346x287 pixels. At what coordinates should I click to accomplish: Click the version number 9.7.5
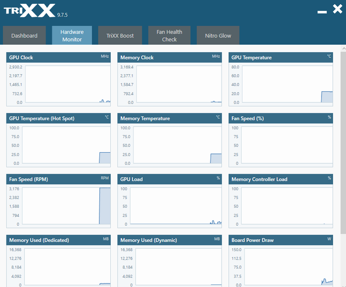(x=62, y=15)
